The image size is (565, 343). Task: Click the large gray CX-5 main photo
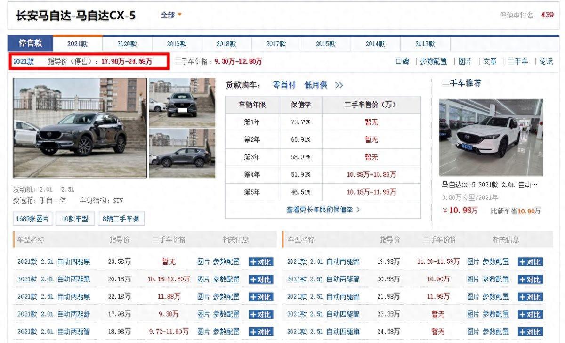tap(80, 128)
